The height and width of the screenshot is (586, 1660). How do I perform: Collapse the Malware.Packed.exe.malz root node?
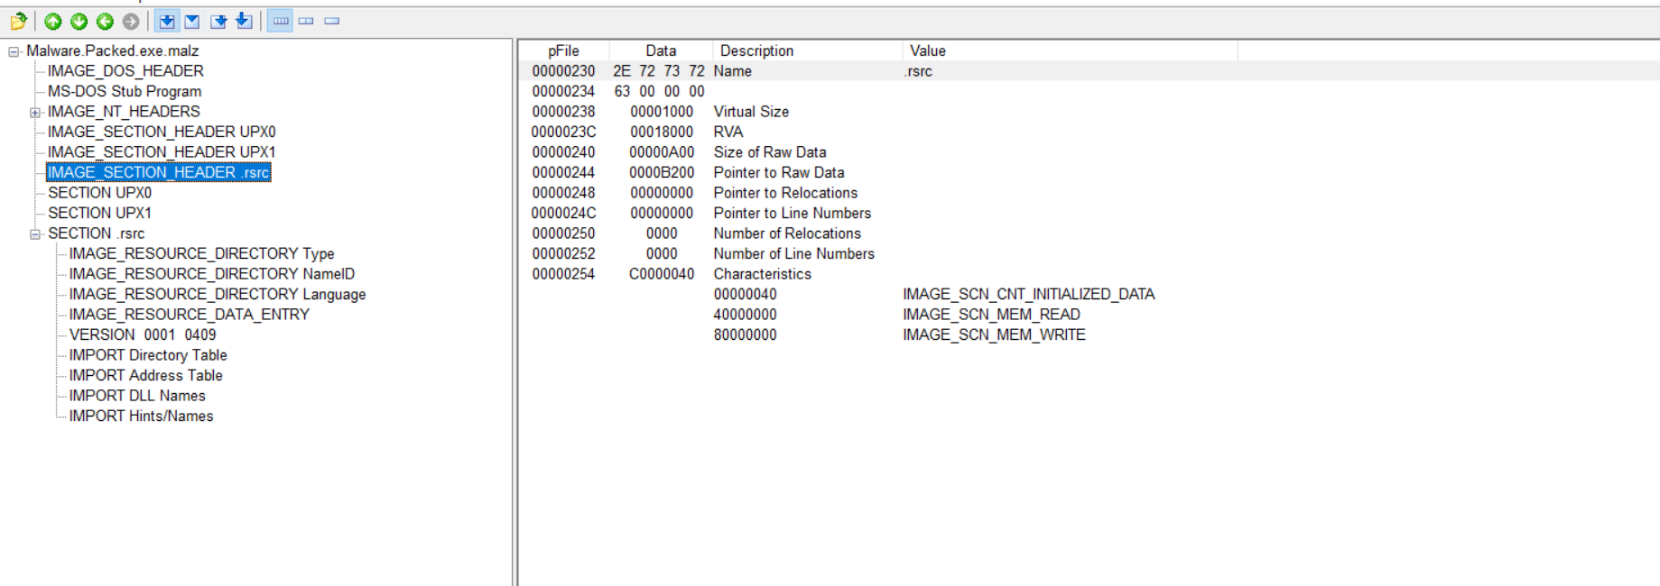coord(14,51)
